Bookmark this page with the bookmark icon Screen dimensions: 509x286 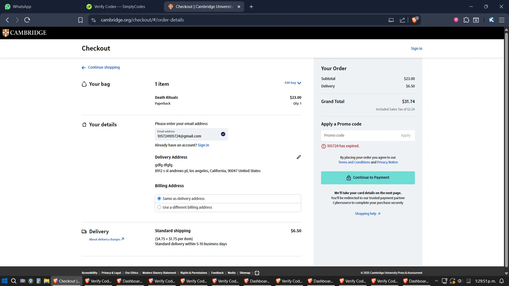point(80,20)
